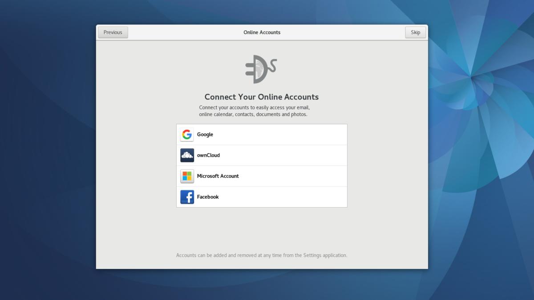The width and height of the screenshot is (534, 300).
Task: Click the Online Accounts window title
Action: tap(262, 32)
